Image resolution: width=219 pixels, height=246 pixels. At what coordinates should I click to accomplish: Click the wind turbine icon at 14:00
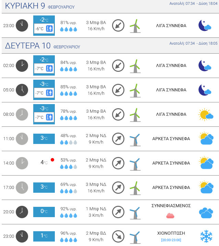(135, 163)
